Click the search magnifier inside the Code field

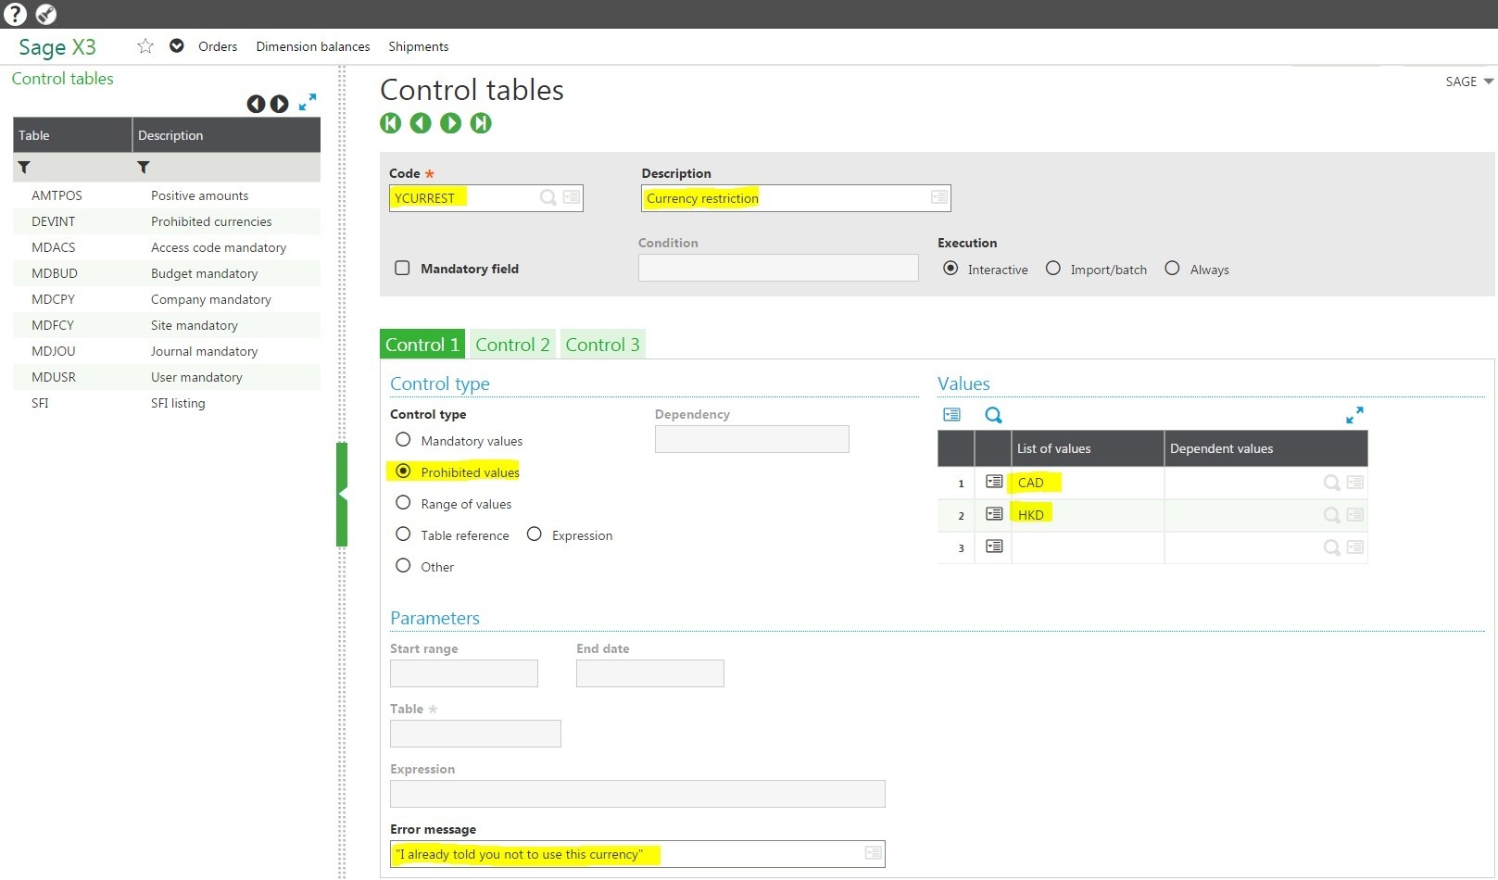pos(548,197)
